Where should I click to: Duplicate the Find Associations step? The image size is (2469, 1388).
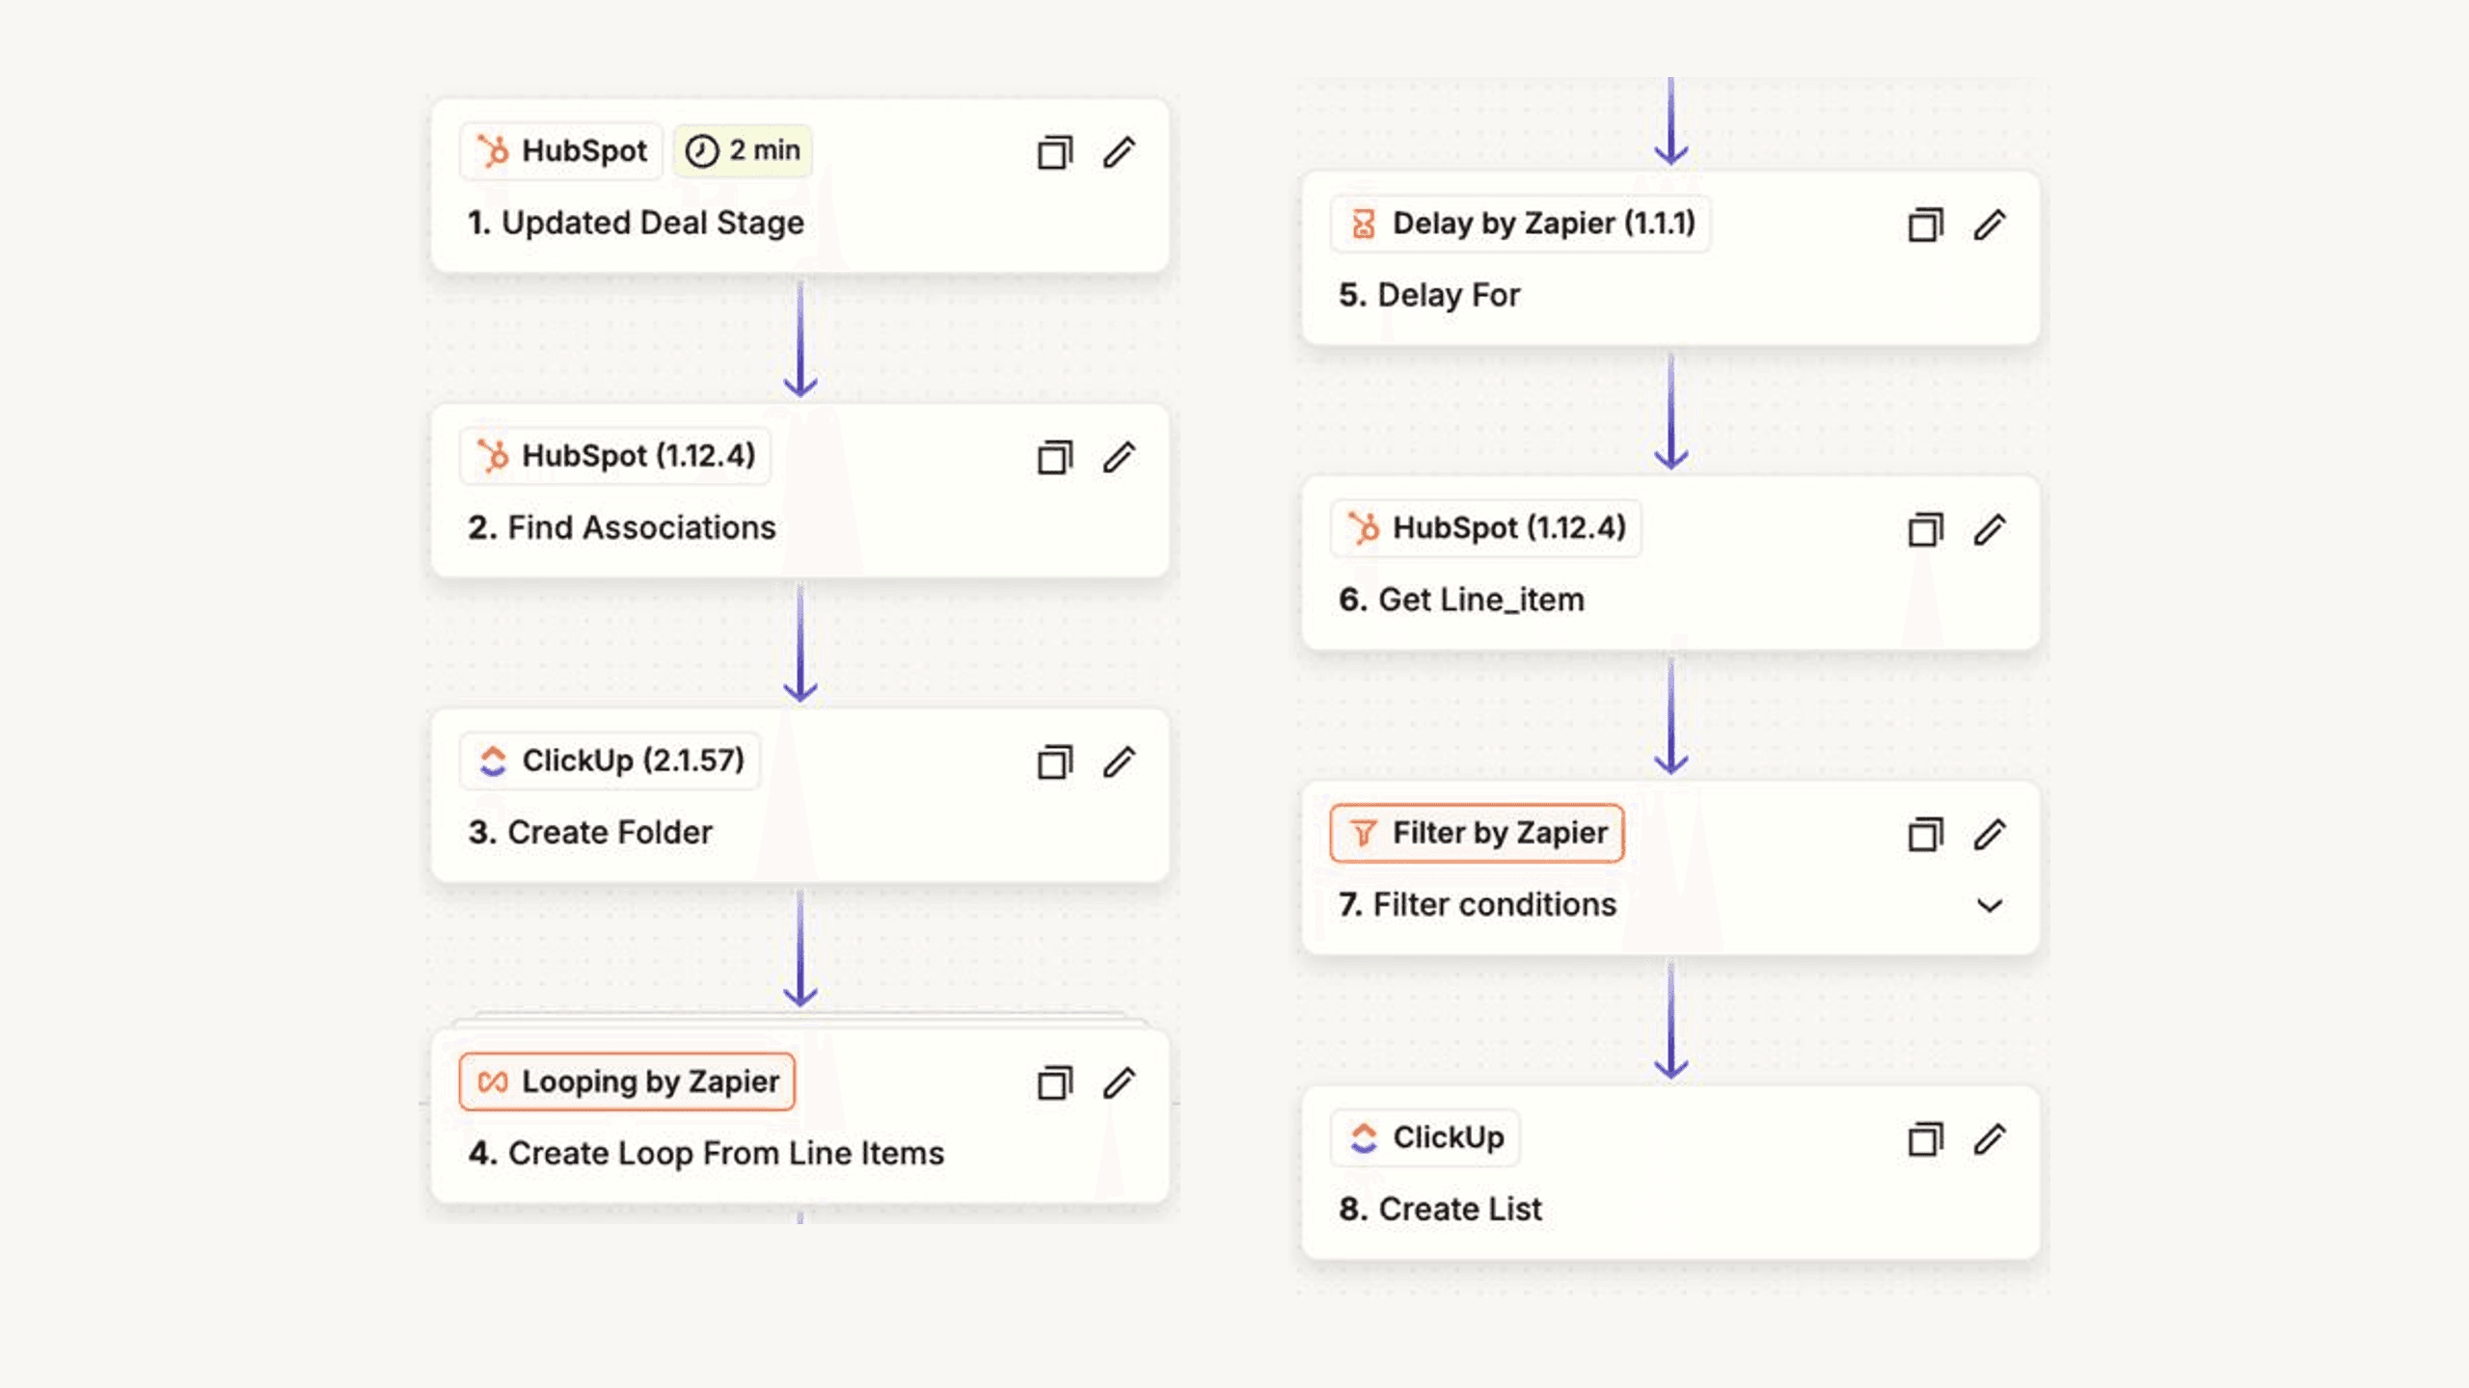pyautogui.click(x=1055, y=457)
